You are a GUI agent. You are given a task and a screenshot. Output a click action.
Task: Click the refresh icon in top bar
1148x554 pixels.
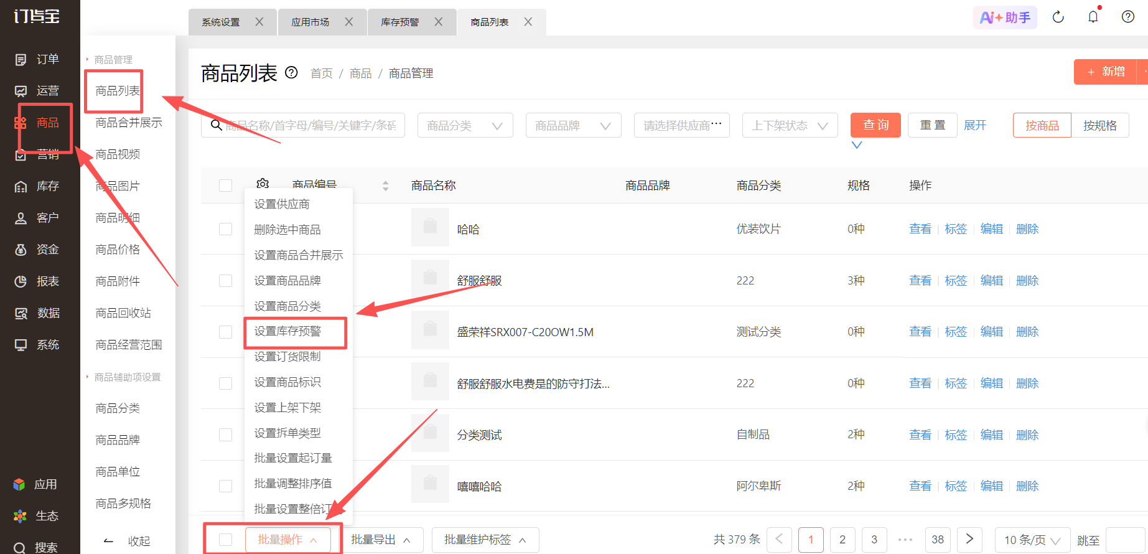(x=1058, y=17)
